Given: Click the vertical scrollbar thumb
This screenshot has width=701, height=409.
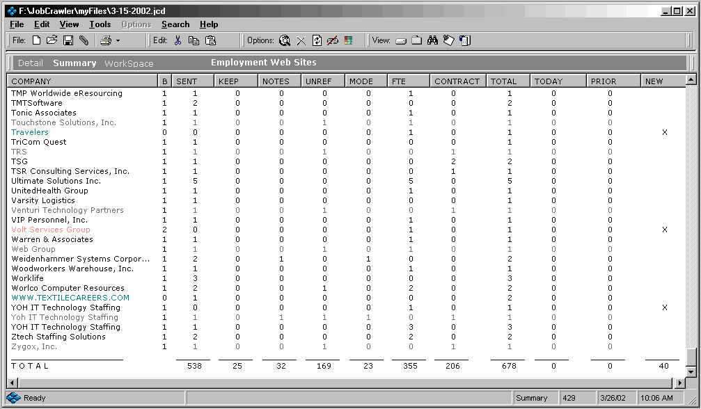Looking at the screenshot, I should coord(691,357).
